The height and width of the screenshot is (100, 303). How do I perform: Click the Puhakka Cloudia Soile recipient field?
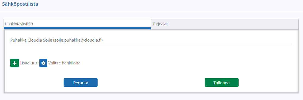coord(151,40)
